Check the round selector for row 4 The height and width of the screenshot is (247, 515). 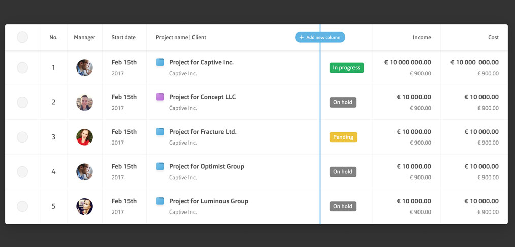22,171
